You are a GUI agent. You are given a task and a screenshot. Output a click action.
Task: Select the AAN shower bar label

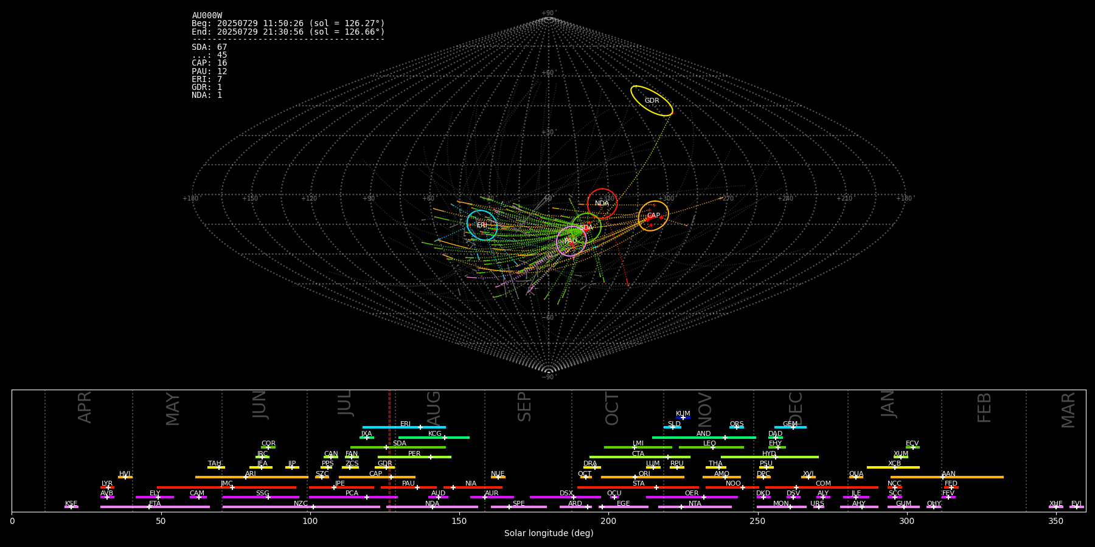[x=949, y=474]
